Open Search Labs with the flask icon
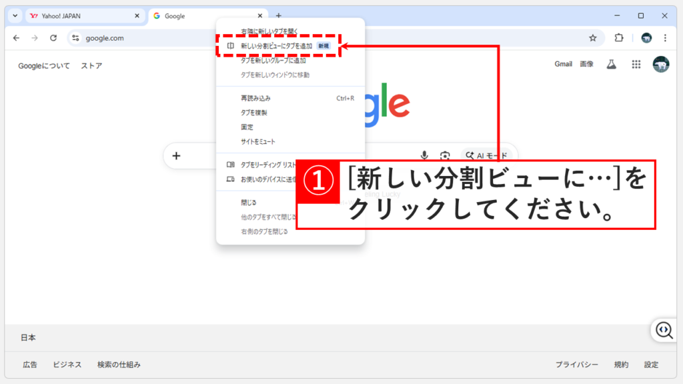 [611, 63]
